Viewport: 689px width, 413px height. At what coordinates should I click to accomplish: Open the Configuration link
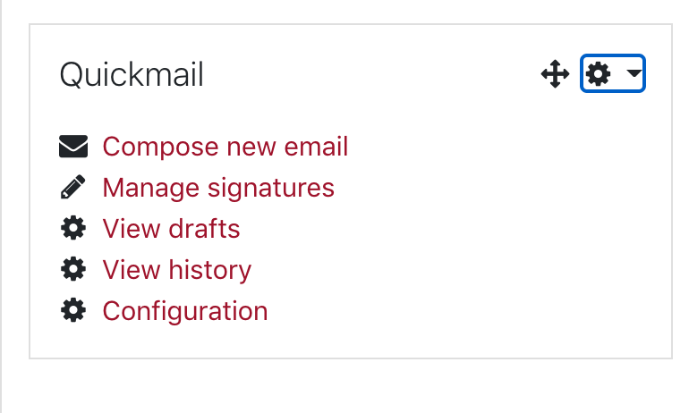(x=185, y=311)
